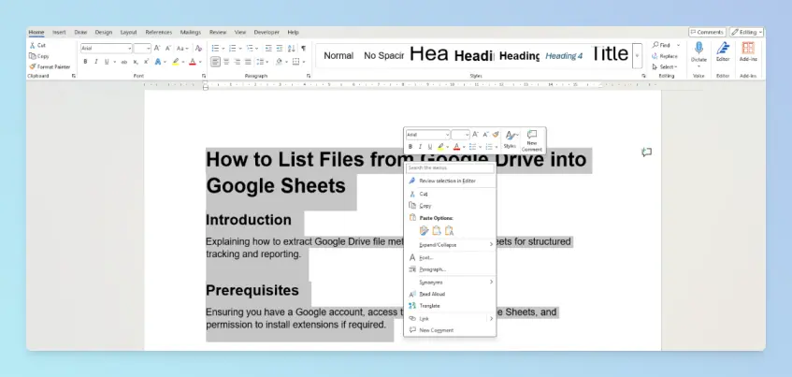Screen dimensions: 792x377
Task: Increase font size with the ribbon grow-font icon
Action: (x=157, y=49)
